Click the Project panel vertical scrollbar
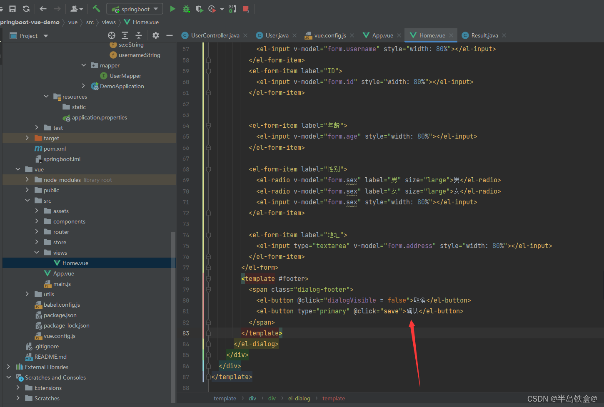Screen dimensions: 604x407 (174, 316)
